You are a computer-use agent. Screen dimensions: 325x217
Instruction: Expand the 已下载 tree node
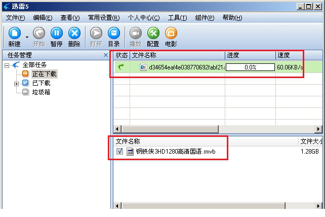16,84
